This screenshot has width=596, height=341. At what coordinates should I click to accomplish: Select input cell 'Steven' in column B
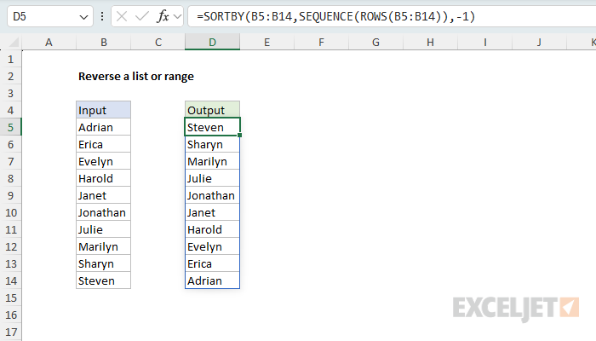pos(103,280)
